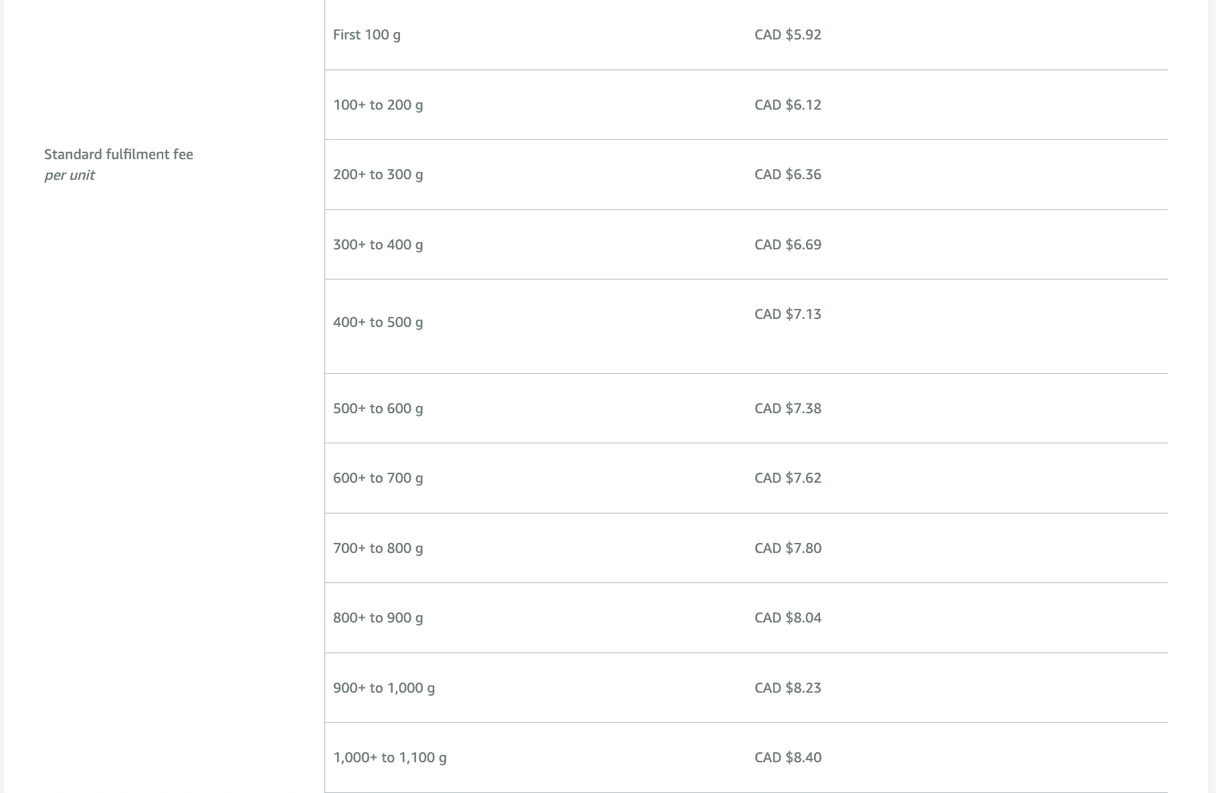Click the "Standard fulfilment fee" row heading
Image resolution: width=1216 pixels, height=793 pixels.
point(118,154)
